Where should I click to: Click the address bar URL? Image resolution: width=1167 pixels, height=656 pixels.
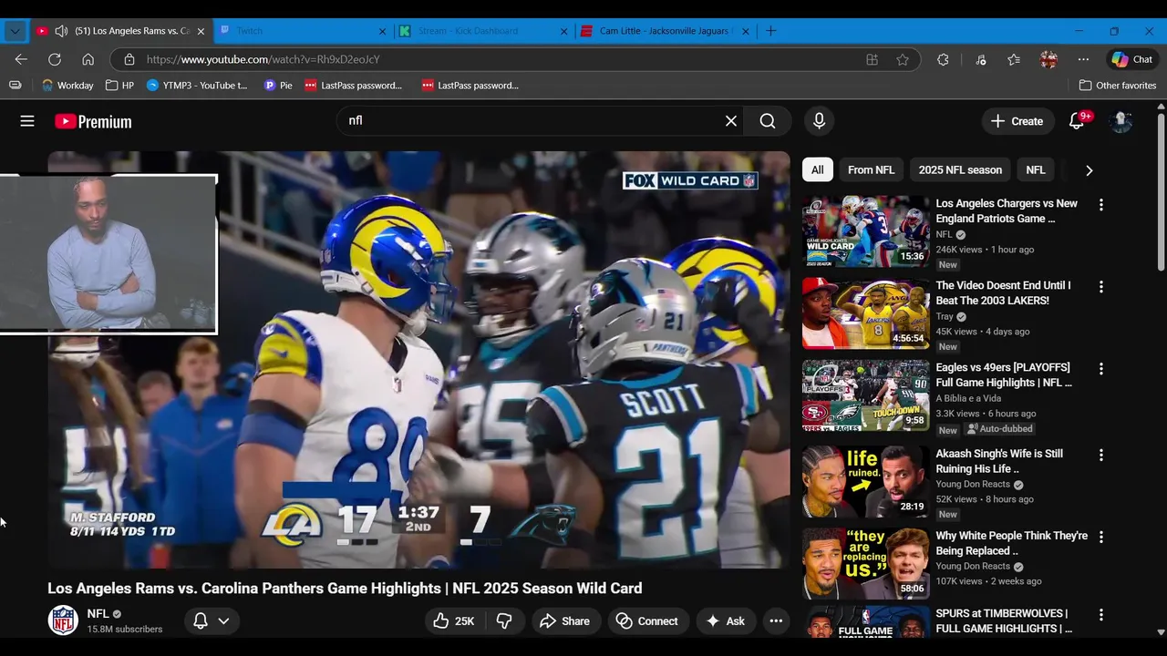263,59
